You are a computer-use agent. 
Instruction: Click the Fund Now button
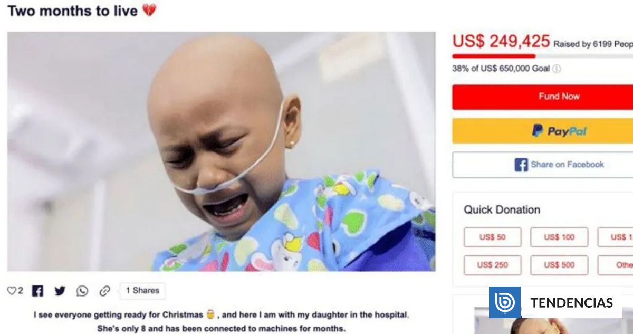point(542,97)
